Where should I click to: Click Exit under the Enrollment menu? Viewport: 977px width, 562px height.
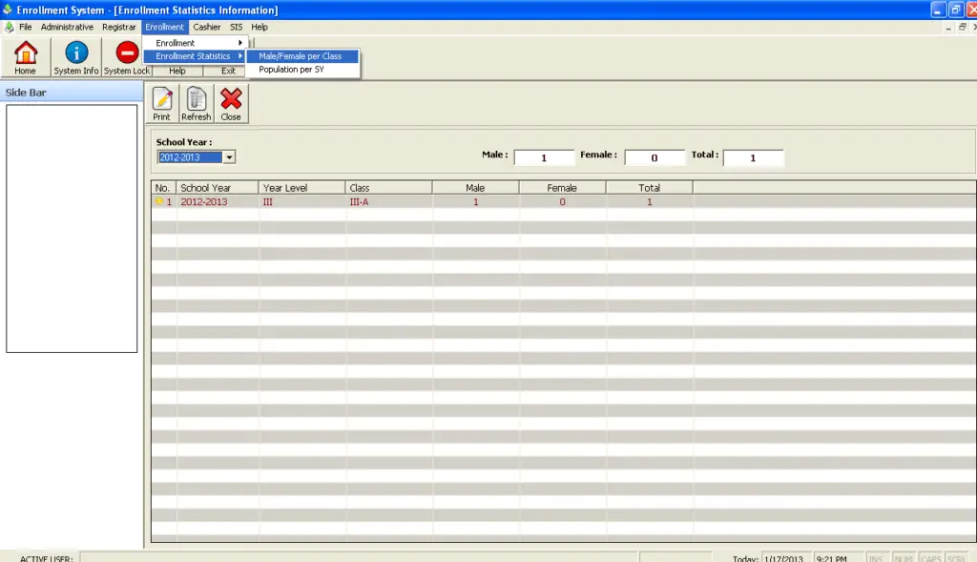(x=229, y=70)
